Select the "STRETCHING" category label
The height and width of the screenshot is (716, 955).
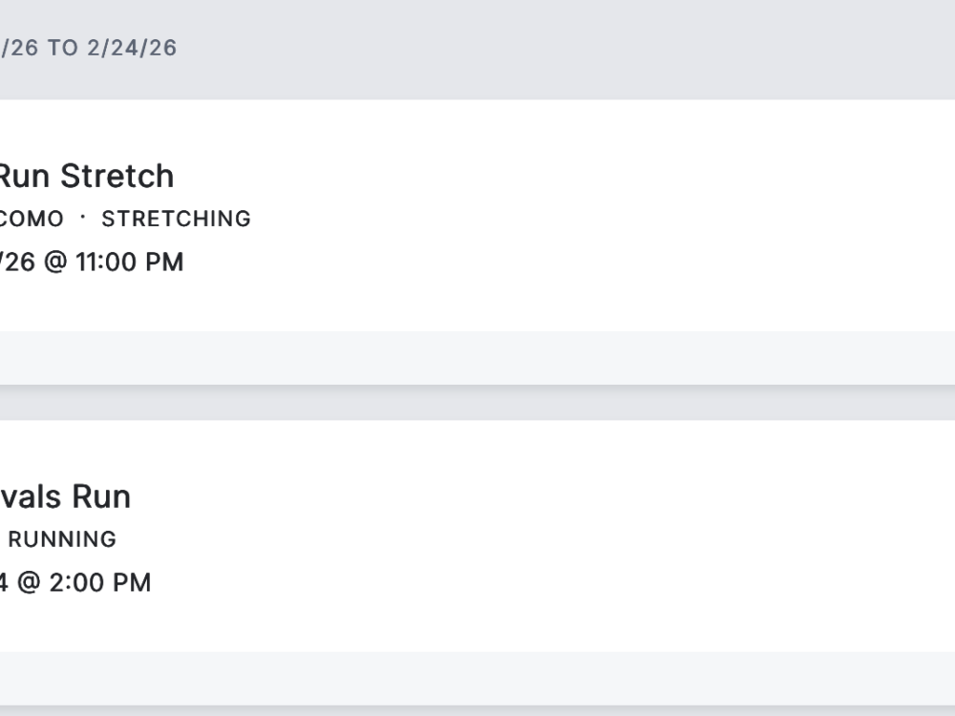(176, 219)
